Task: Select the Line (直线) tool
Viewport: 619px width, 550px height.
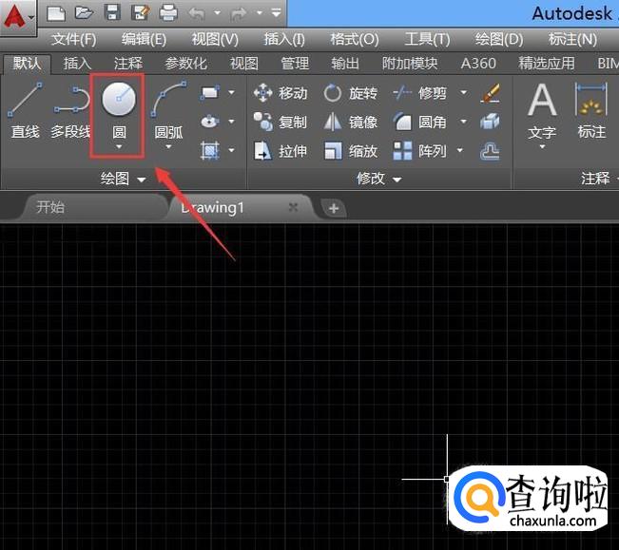Action: (x=26, y=111)
